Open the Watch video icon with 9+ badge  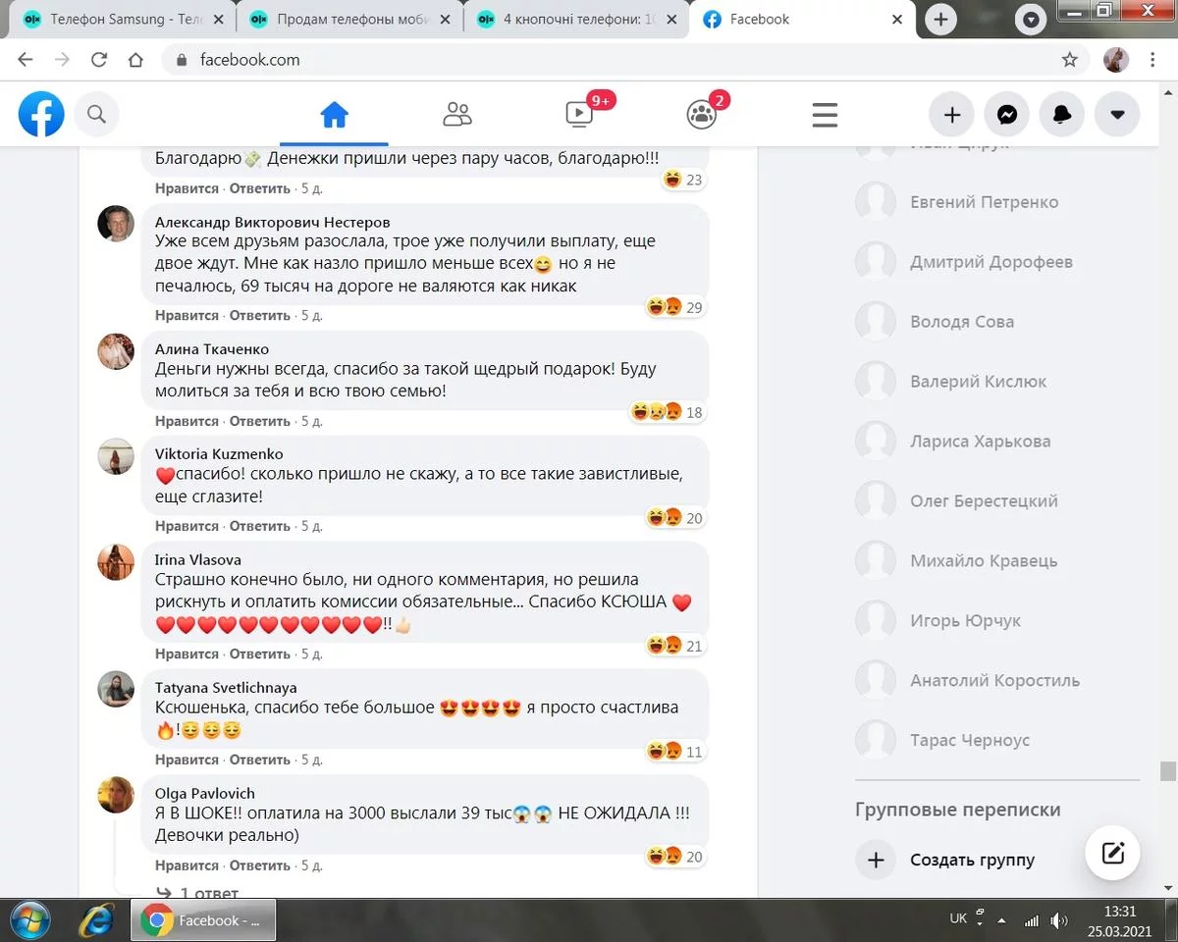pos(580,115)
